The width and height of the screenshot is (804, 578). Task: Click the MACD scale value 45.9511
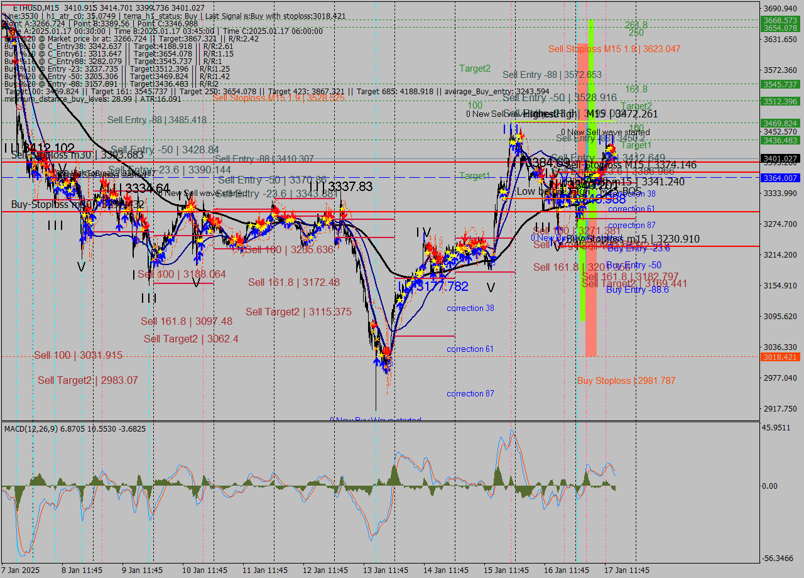coord(778,427)
